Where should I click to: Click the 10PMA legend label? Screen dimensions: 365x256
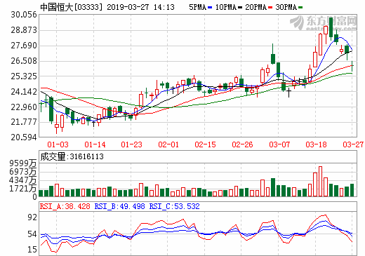point(226,7)
